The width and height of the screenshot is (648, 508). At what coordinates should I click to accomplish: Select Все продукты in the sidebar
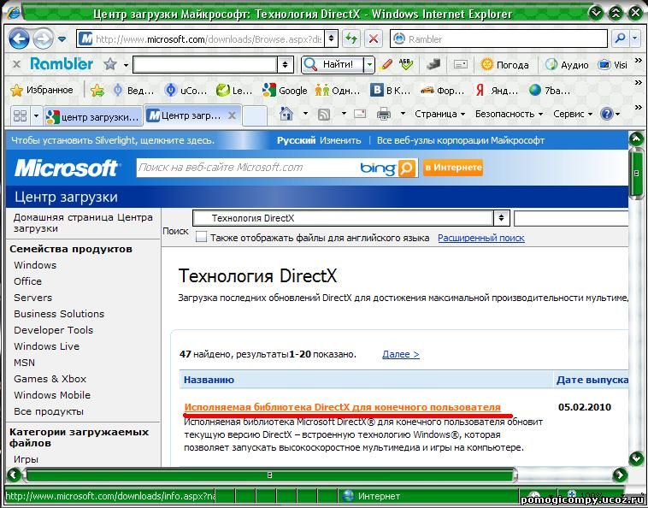[x=49, y=411]
